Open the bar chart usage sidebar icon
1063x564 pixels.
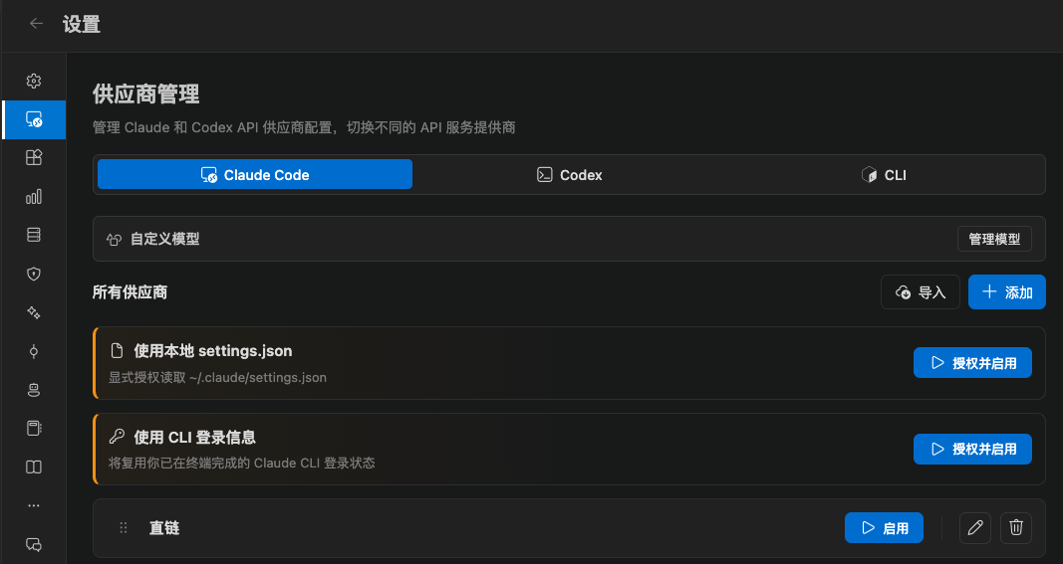34,196
